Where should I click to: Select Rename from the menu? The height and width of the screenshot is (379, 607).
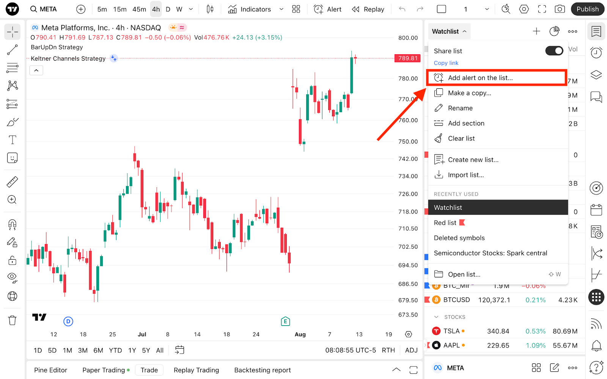pyautogui.click(x=498, y=108)
